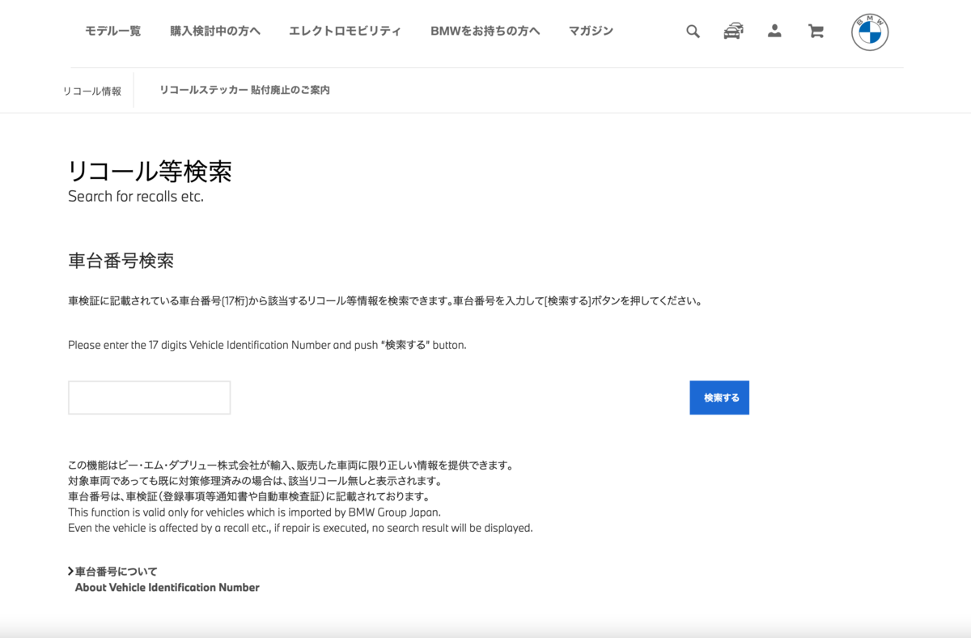The width and height of the screenshot is (971, 638).
Task: Open the 購入検討中の方へ menu
Action: (215, 31)
